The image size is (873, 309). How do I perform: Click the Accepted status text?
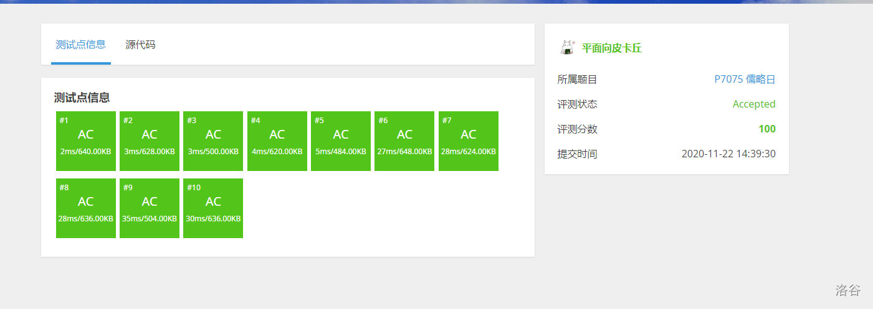click(x=754, y=104)
